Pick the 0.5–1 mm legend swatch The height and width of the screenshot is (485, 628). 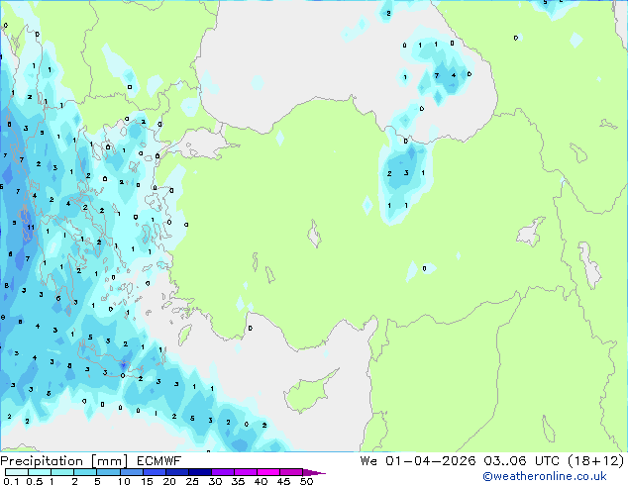[x=40, y=472]
